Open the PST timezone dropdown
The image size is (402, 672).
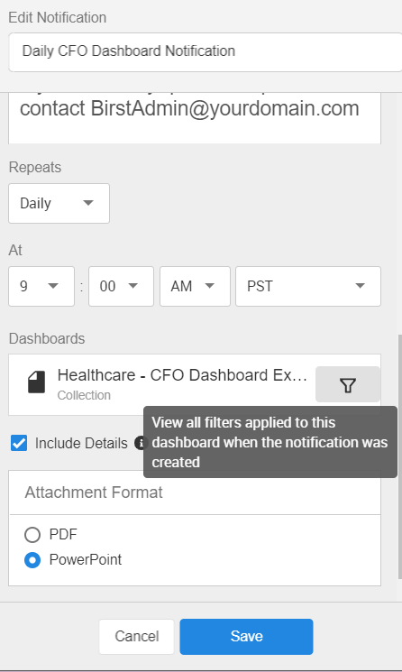coord(308,286)
